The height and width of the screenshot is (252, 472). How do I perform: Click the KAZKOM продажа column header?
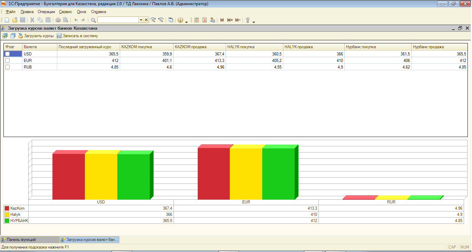click(x=200, y=47)
